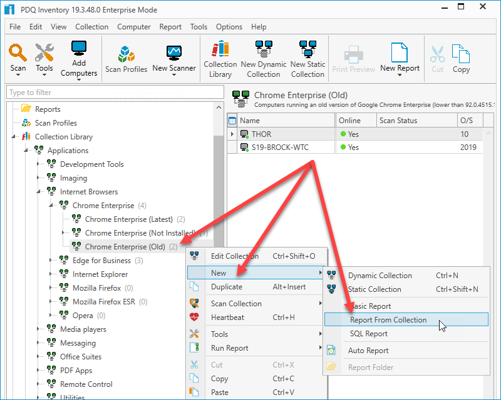Expand the Development Tools node

pos(38,164)
